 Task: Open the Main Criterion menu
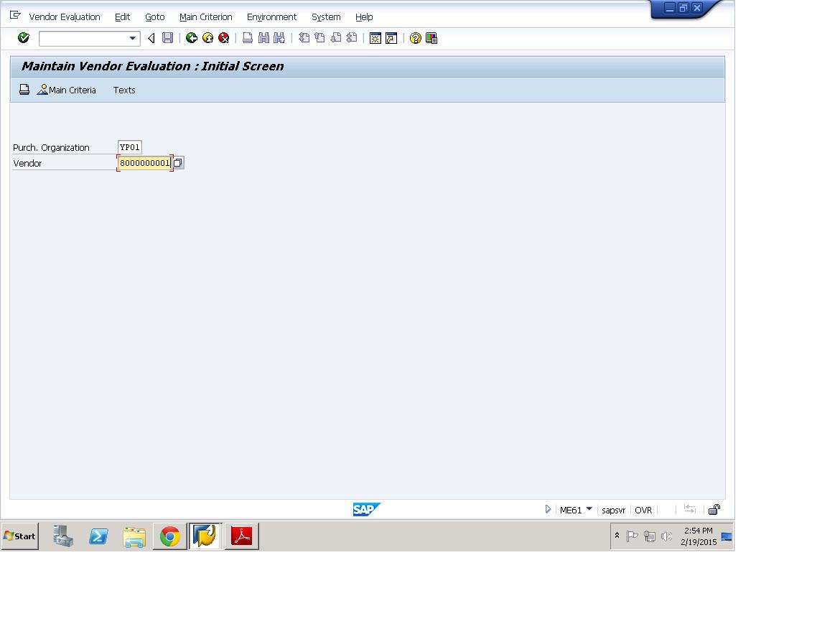(206, 17)
